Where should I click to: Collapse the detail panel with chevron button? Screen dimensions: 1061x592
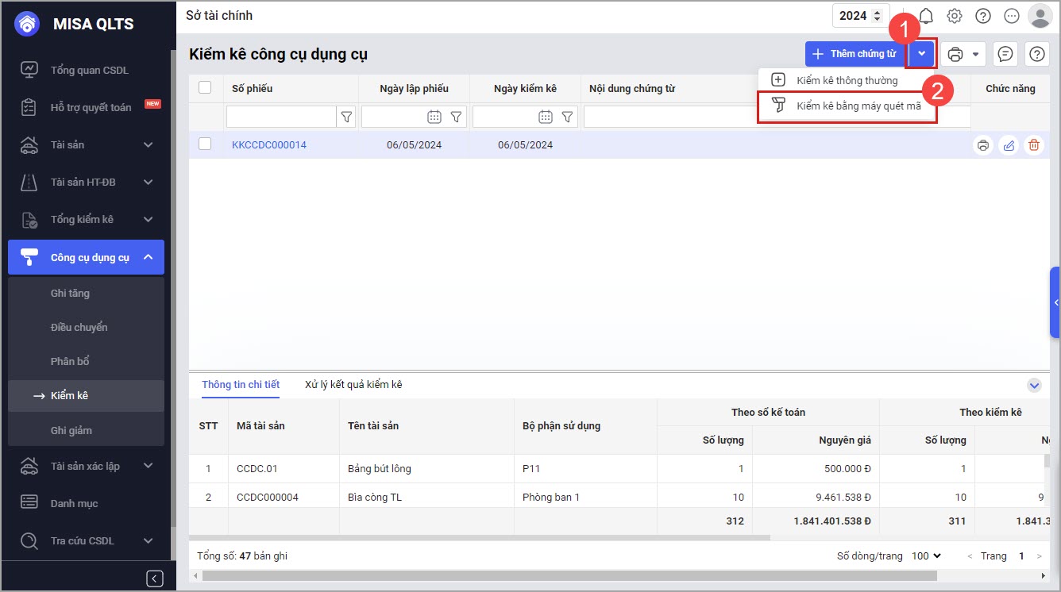pos(1034,385)
